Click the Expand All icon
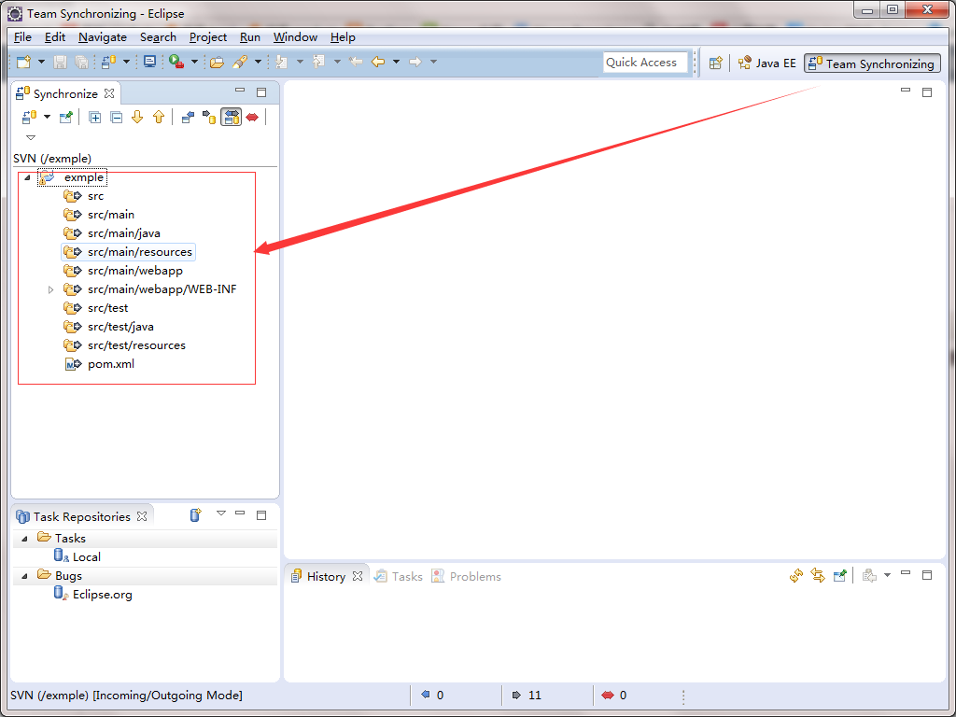Image resolution: width=956 pixels, height=717 pixels. (x=94, y=117)
